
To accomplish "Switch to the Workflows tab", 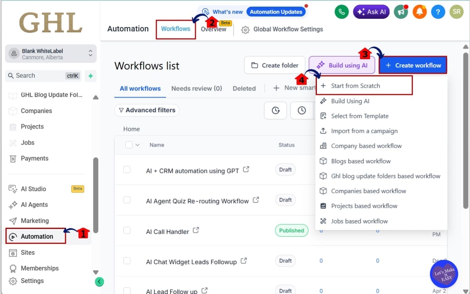I will tap(175, 29).
